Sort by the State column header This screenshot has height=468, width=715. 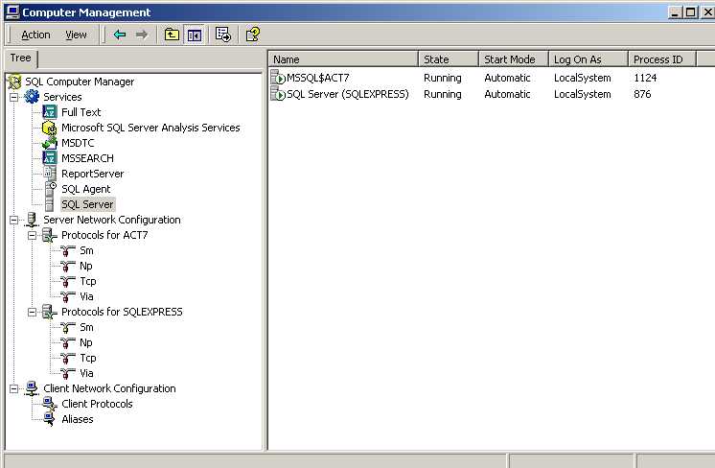[x=449, y=59]
